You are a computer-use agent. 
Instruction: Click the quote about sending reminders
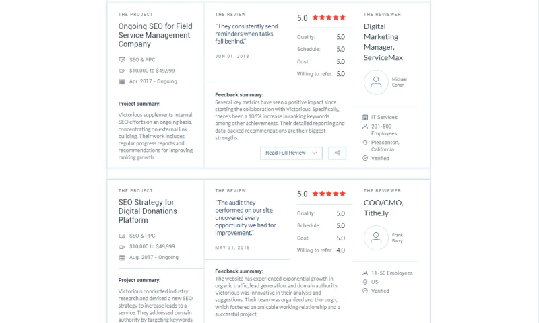pyautogui.click(x=245, y=34)
